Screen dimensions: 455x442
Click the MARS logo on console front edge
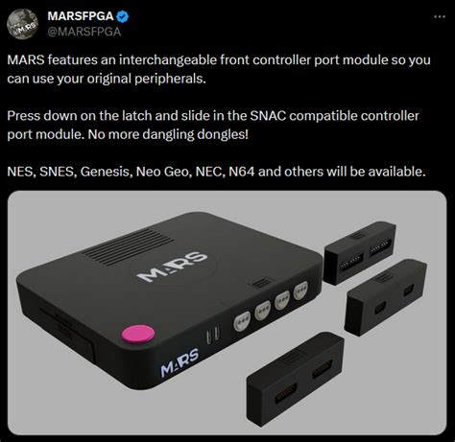pos(180,363)
